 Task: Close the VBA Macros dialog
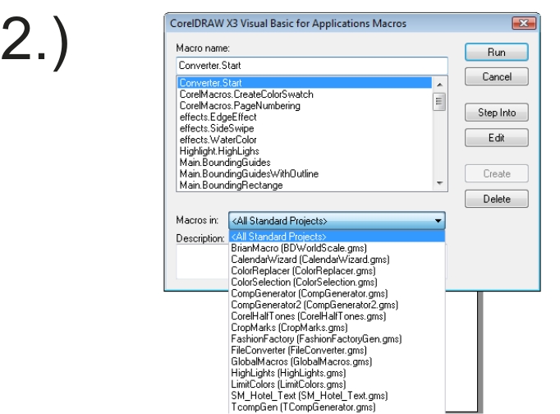[x=524, y=23]
